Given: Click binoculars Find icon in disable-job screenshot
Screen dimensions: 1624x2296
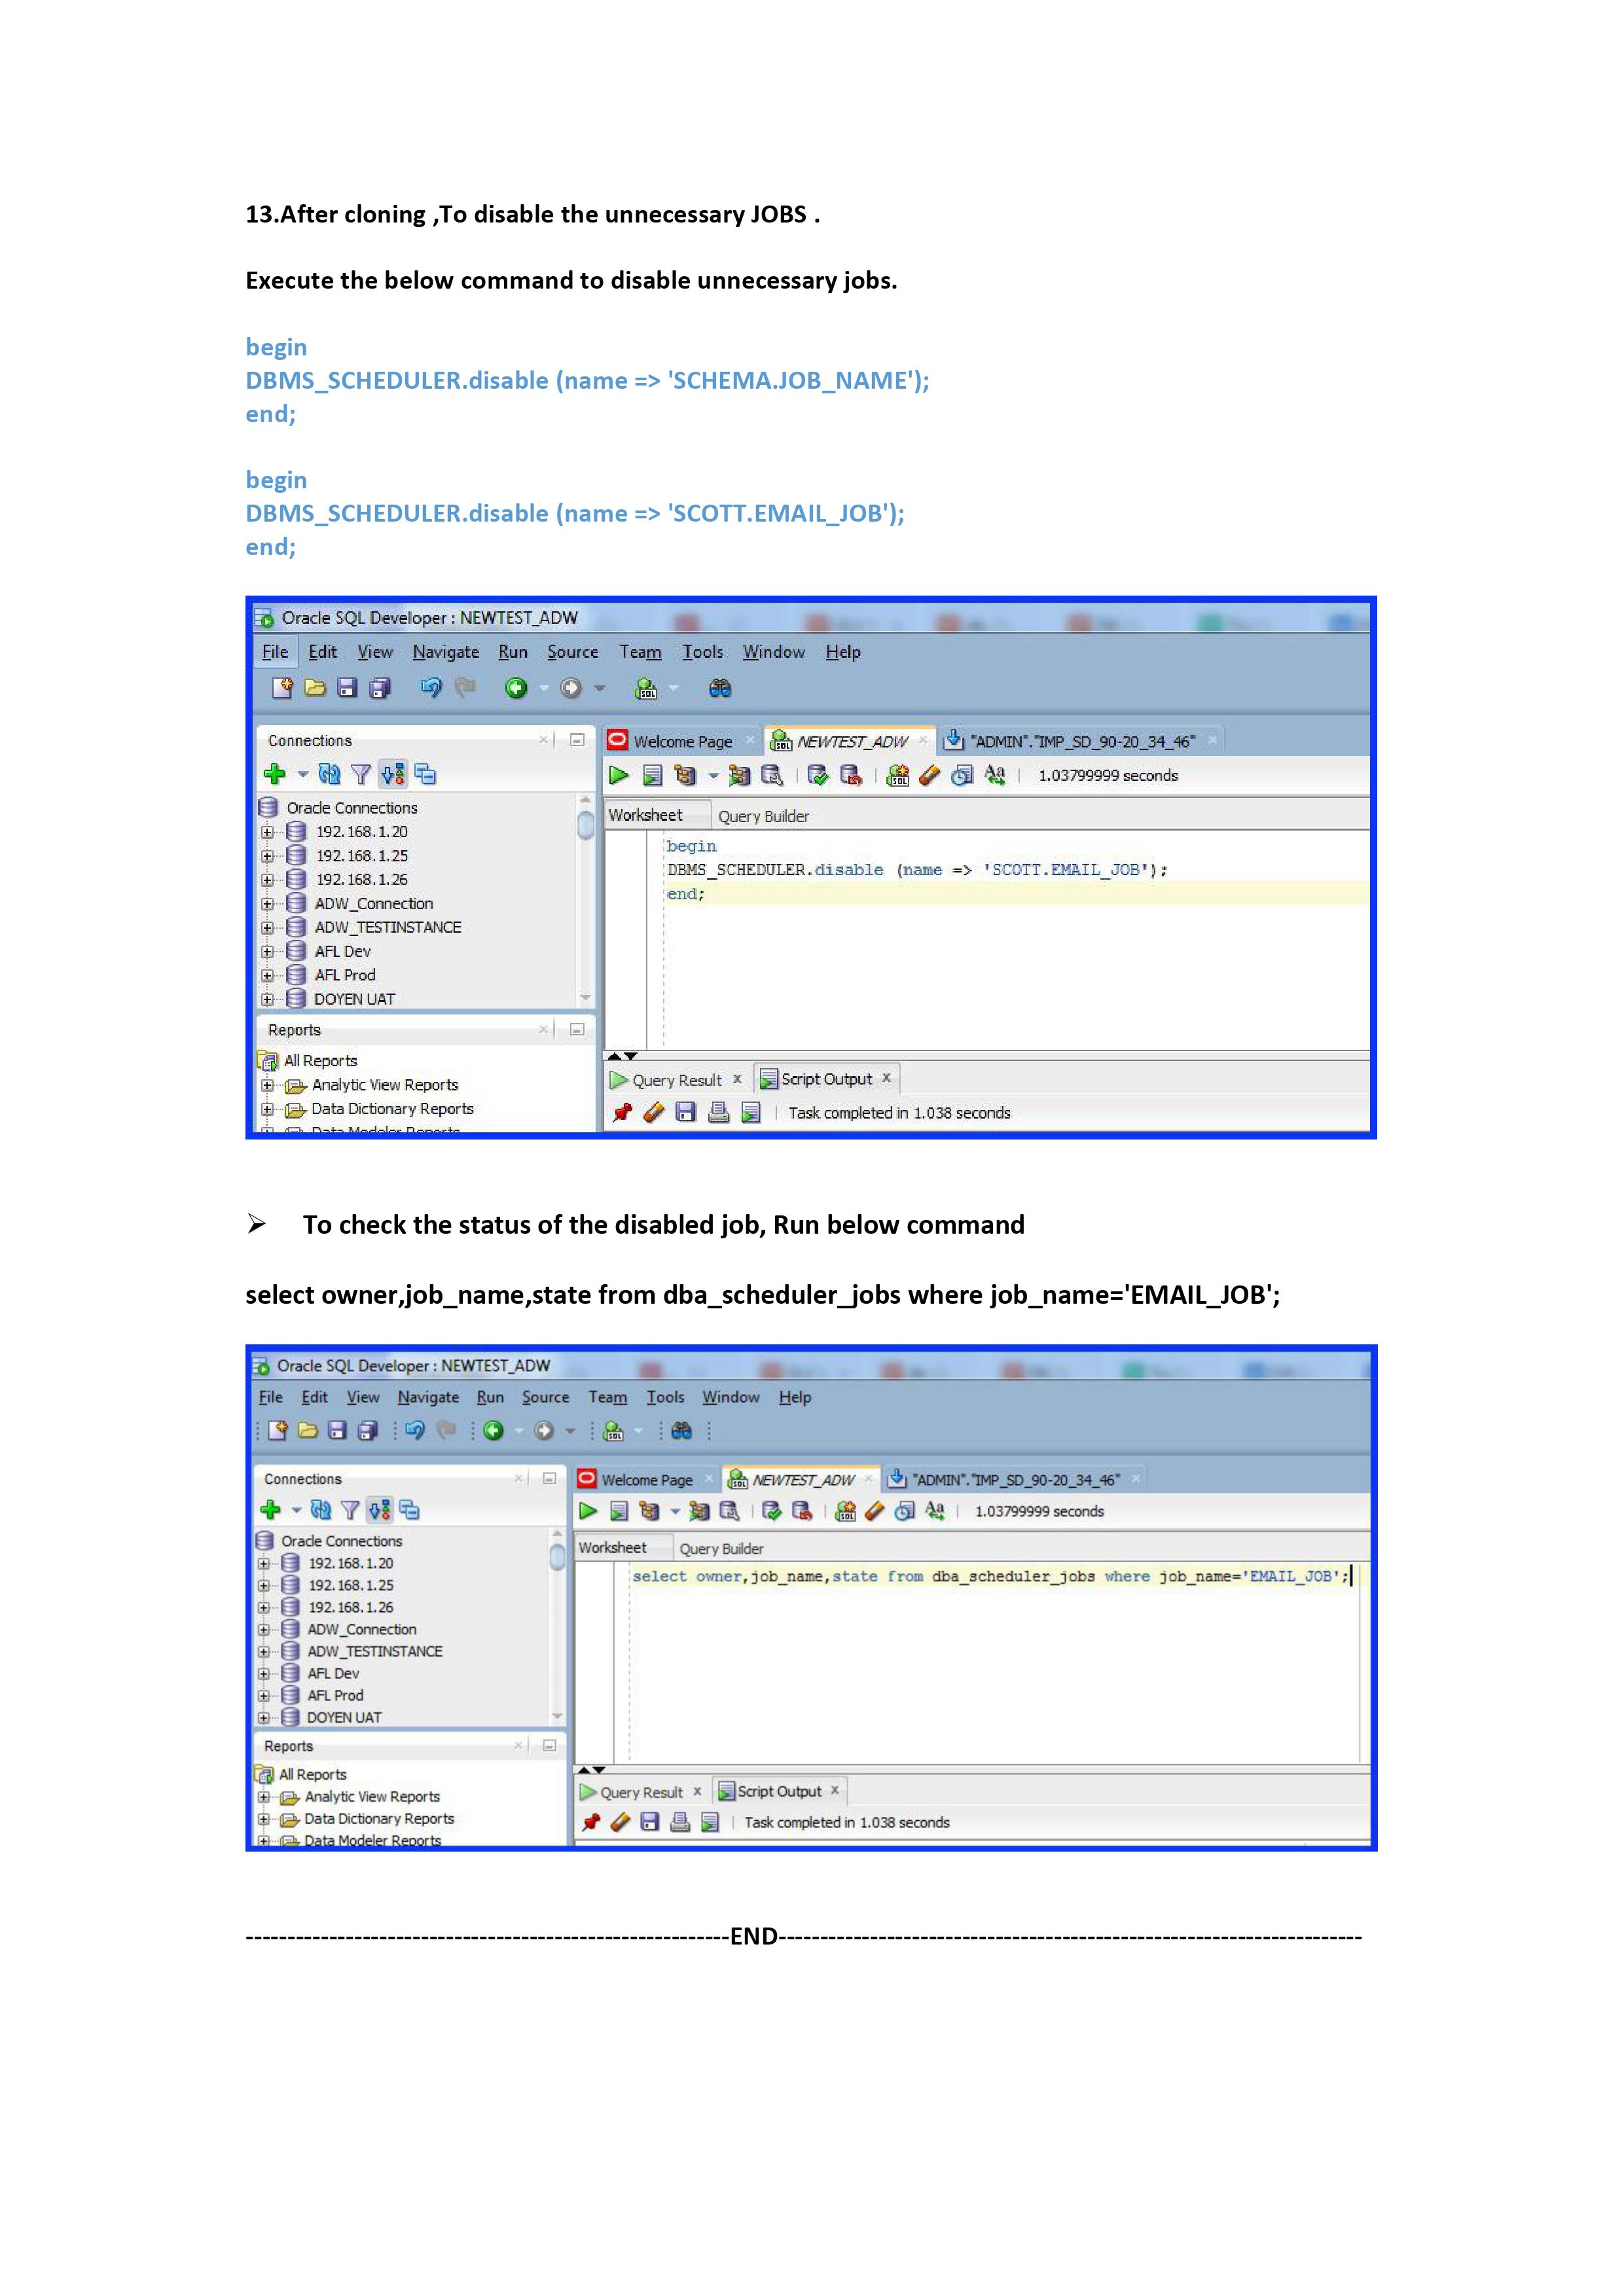Looking at the screenshot, I should pos(720,688).
